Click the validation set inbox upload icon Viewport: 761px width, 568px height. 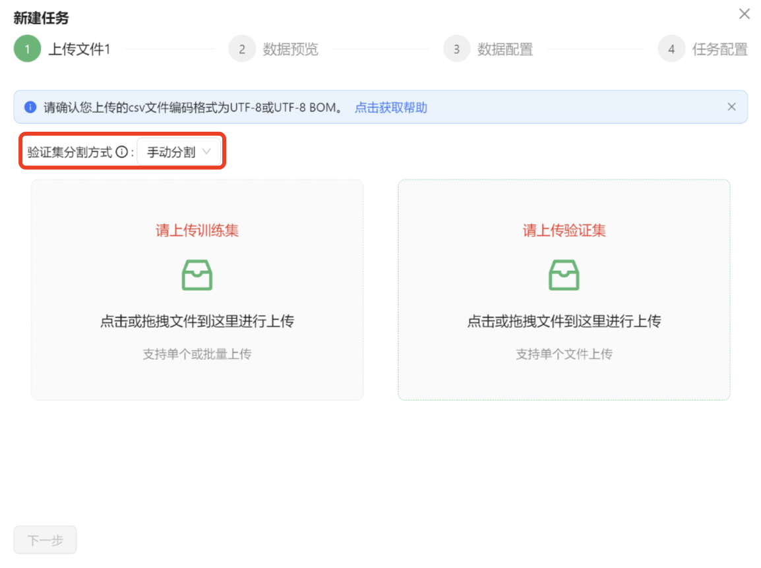[564, 275]
